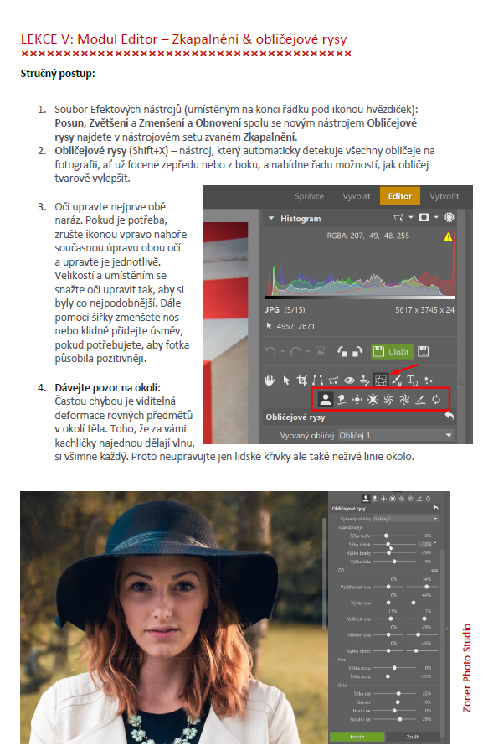
Task: Select the Crop tool
Action: tap(301, 381)
